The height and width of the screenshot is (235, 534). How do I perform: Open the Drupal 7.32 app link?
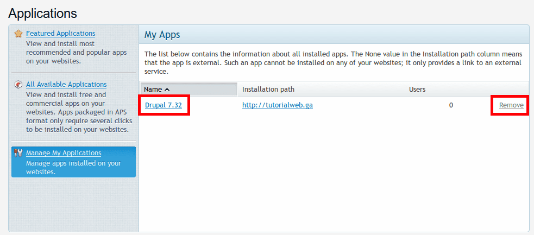164,105
